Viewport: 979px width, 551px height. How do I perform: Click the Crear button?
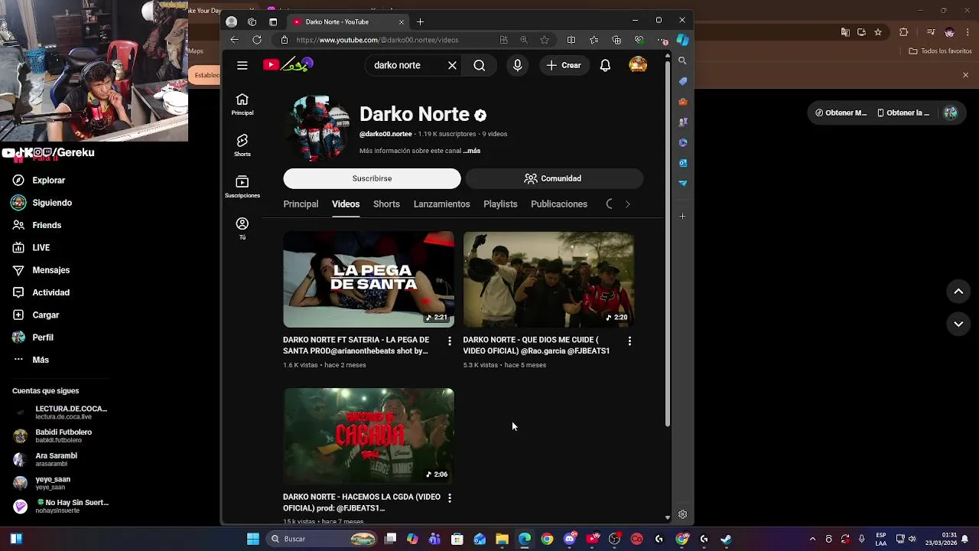coord(564,65)
